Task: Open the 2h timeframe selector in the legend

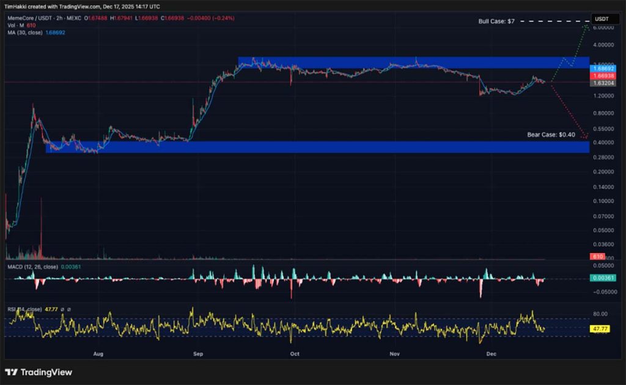Action: pyautogui.click(x=58, y=18)
